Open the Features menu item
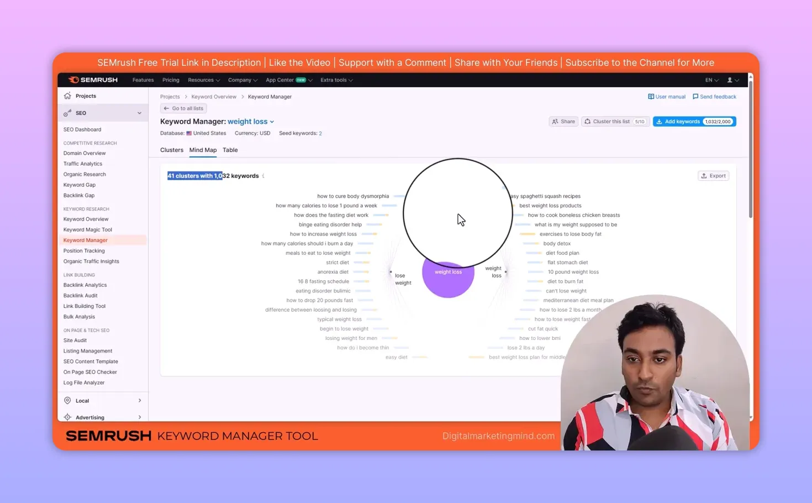 click(x=143, y=80)
